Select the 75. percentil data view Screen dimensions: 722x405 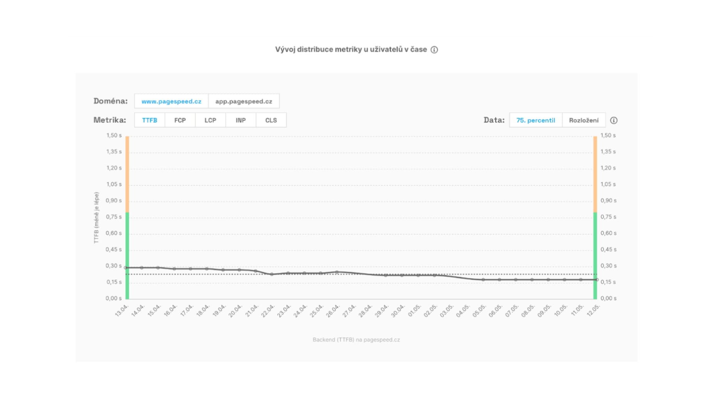click(535, 120)
